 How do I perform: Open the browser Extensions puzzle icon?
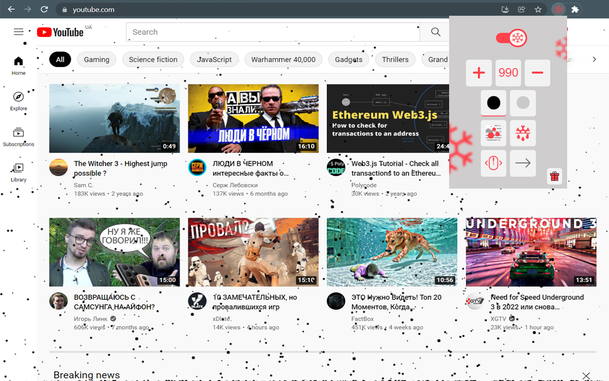pyautogui.click(x=575, y=10)
